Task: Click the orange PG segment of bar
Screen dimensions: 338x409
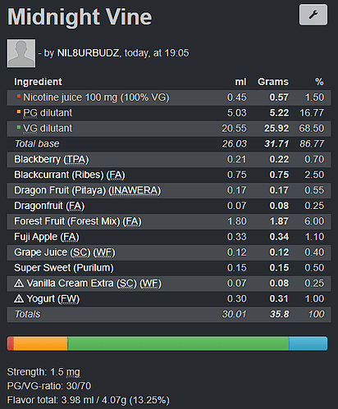Action: tap(41, 343)
